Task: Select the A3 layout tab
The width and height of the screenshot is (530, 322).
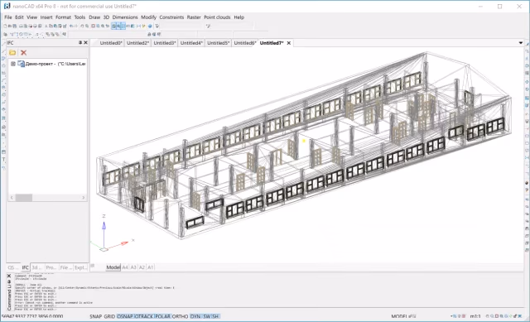Action: point(133,267)
